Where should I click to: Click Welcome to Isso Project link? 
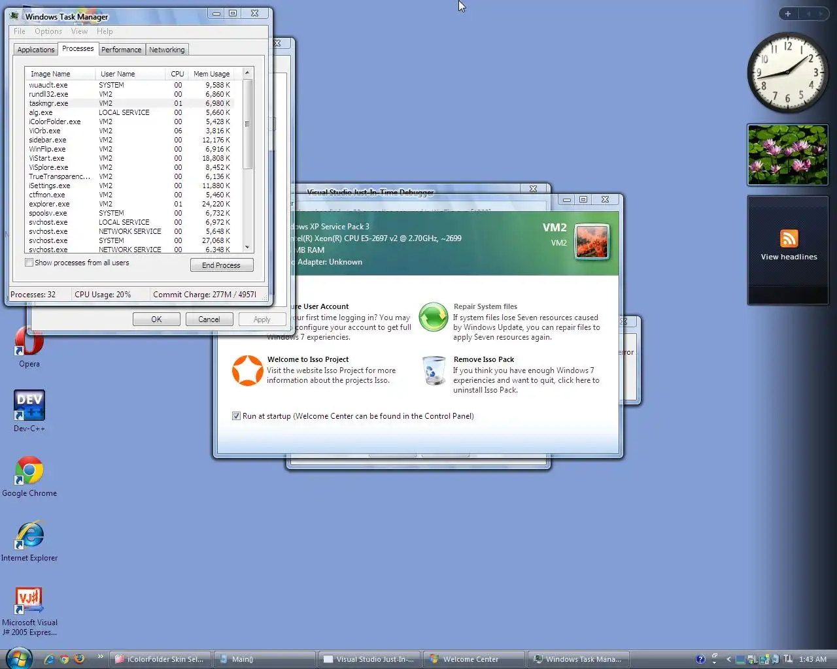tap(307, 359)
